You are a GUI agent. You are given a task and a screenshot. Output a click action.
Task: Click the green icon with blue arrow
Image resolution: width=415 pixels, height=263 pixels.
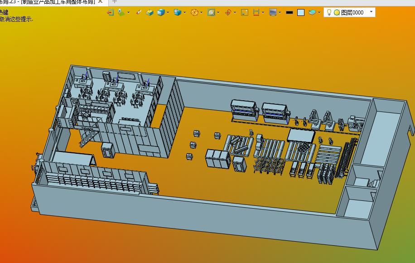(x=121, y=12)
